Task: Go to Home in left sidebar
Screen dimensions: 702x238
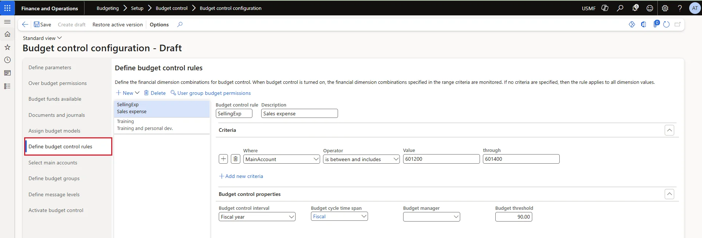Action: 7,34
